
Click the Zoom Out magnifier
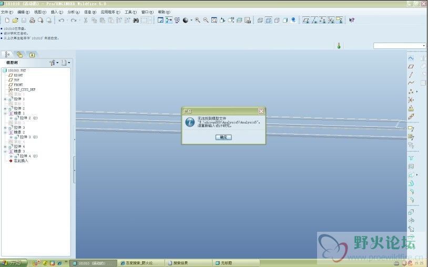(x=206, y=20)
